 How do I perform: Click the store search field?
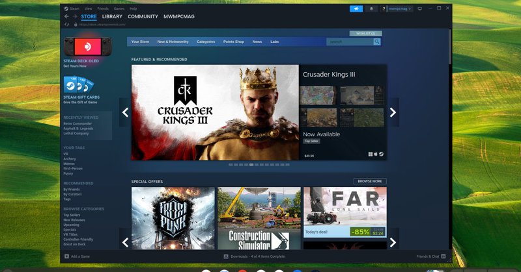point(350,42)
